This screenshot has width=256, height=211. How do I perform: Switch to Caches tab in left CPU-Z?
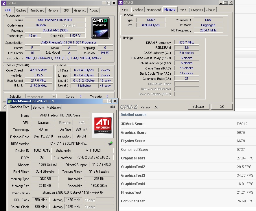click(21, 10)
